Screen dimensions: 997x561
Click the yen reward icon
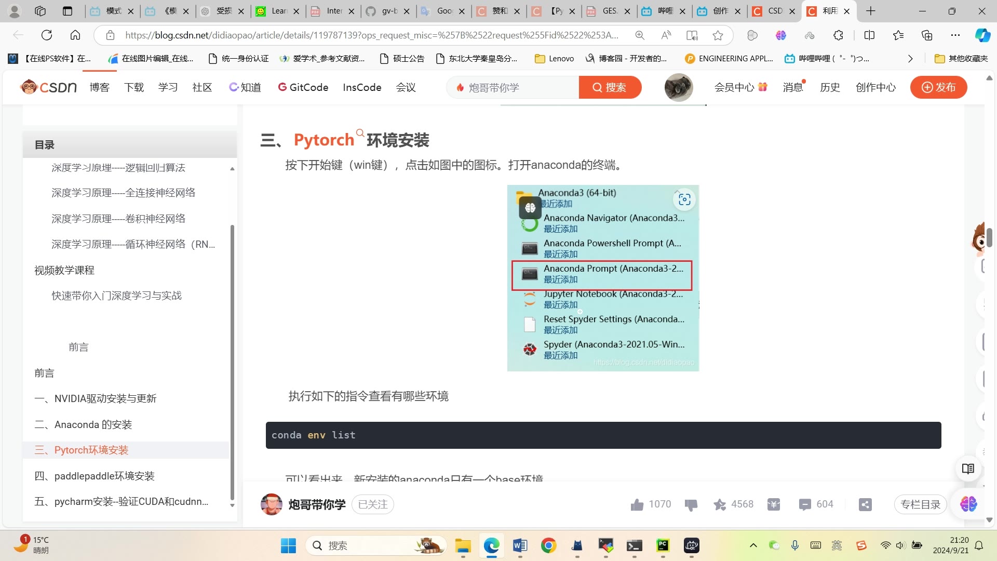(774, 504)
